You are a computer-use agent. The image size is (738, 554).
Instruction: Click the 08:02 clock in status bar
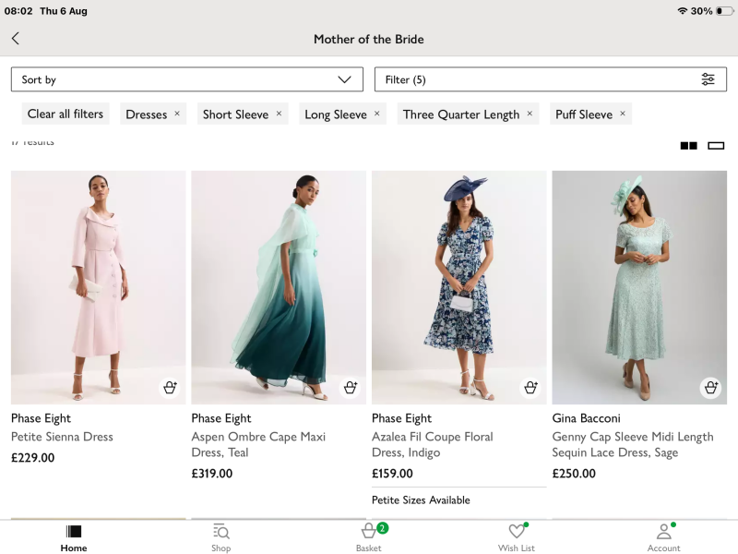click(x=18, y=11)
